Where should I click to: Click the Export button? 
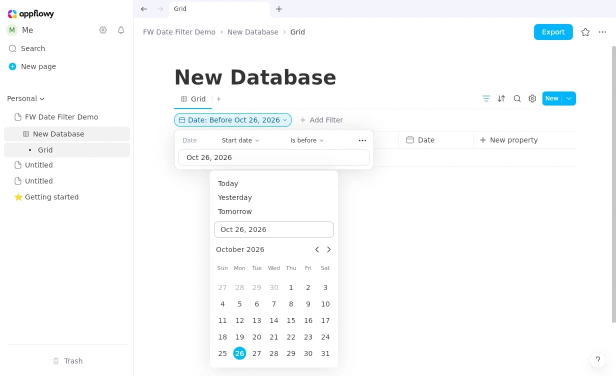pyautogui.click(x=553, y=32)
